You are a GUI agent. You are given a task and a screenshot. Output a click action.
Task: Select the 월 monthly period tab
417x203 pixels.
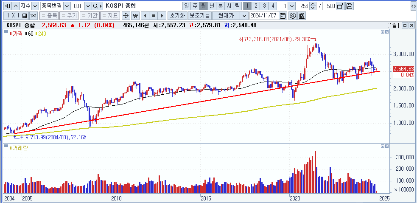(203, 6)
